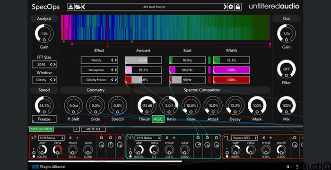331x170 pixels.
Task: Click the 18.1% Width field
Action: pos(231,60)
